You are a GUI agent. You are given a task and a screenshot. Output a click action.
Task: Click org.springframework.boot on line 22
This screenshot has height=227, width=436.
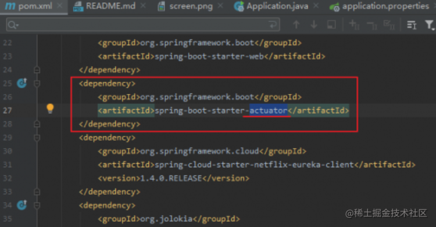pos(197,43)
